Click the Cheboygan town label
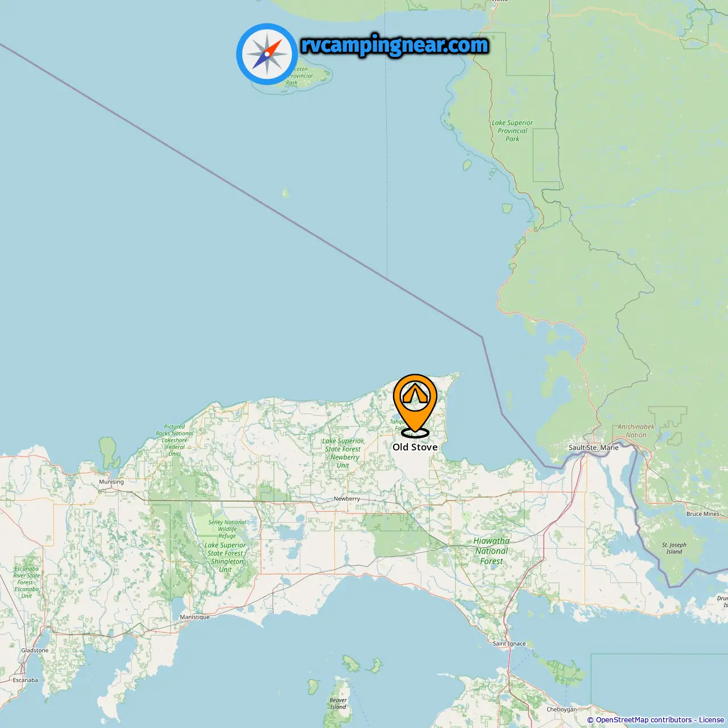This screenshot has width=728, height=728. click(x=561, y=709)
